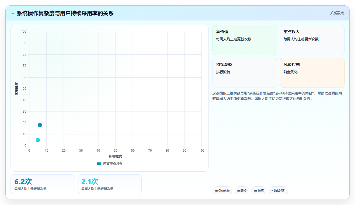The height and width of the screenshot is (205, 355).
Task: Click the lightning bolt icon beside the title
Action: click(13, 13)
